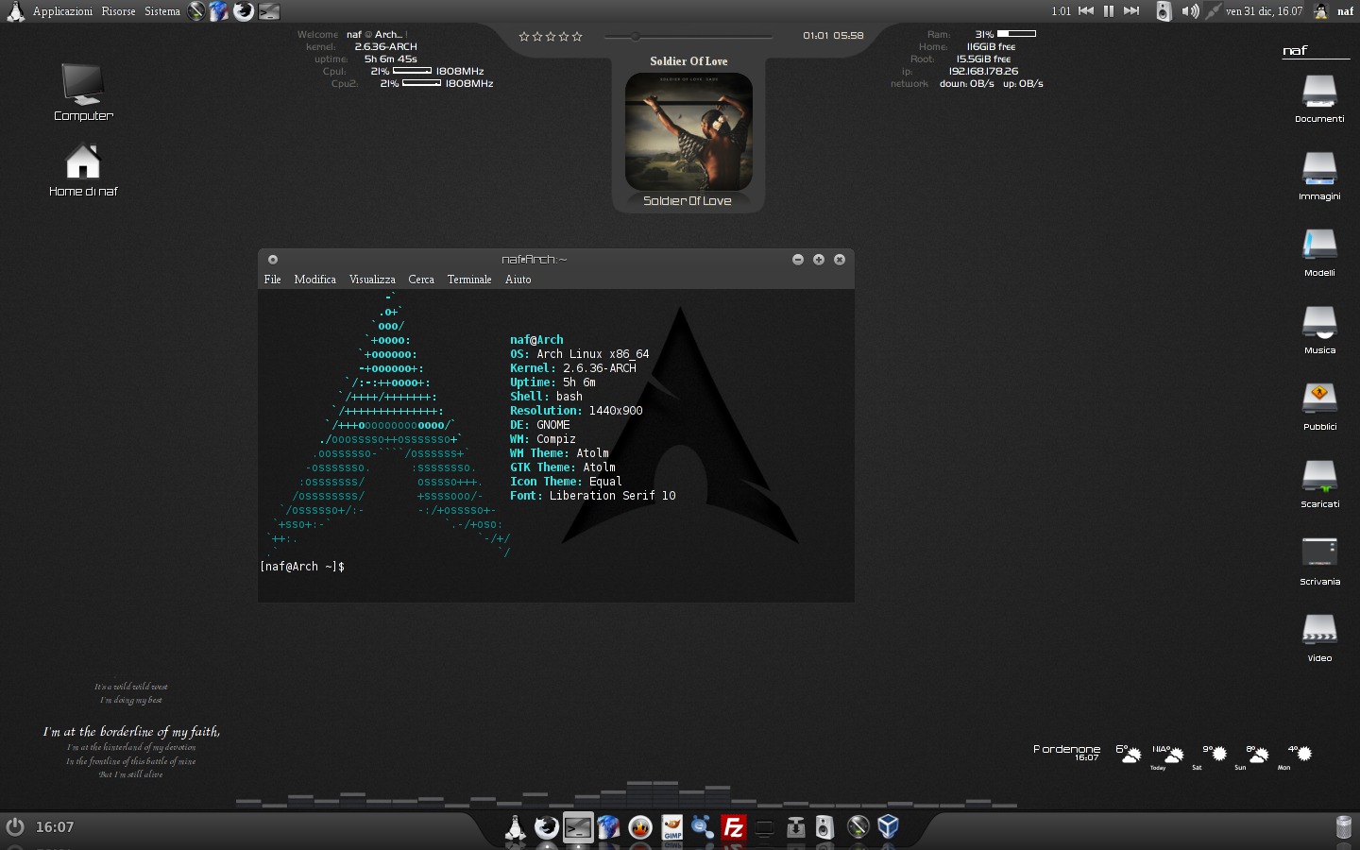Click the Soldier Of Love album cover

[688, 132]
